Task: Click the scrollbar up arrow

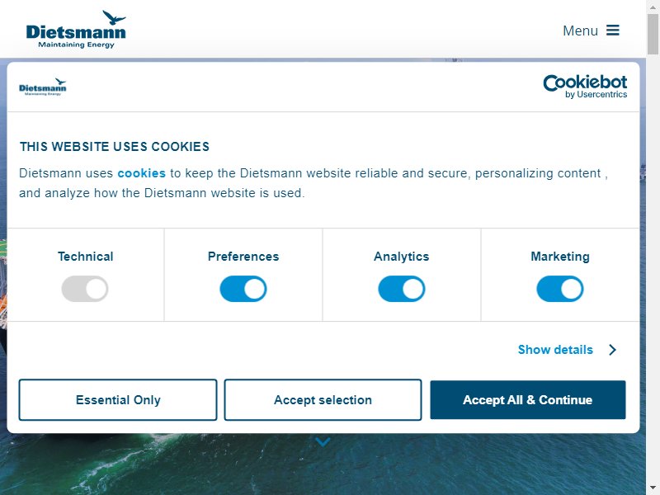Action: point(653,6)
